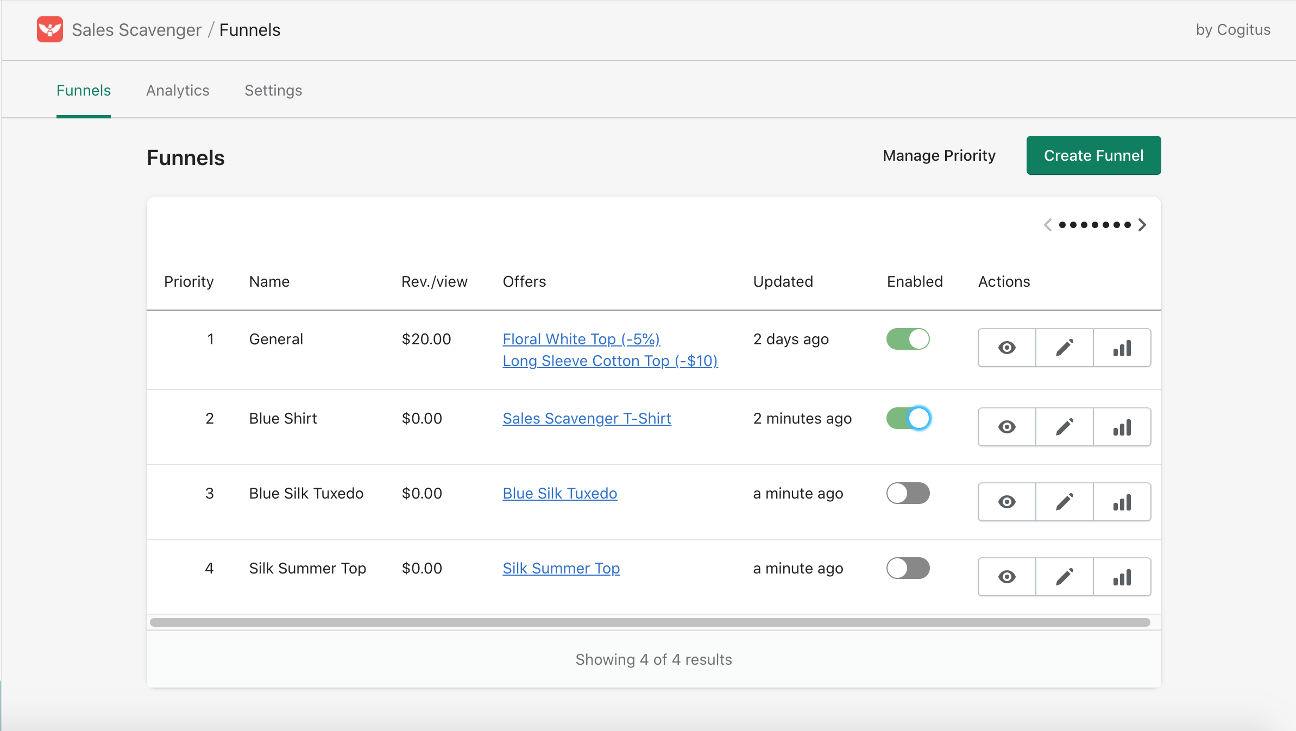Click Sales Scavenger breadcrumb in header
The height and width of the screenshot is (731, 1296).
(136, 30)
